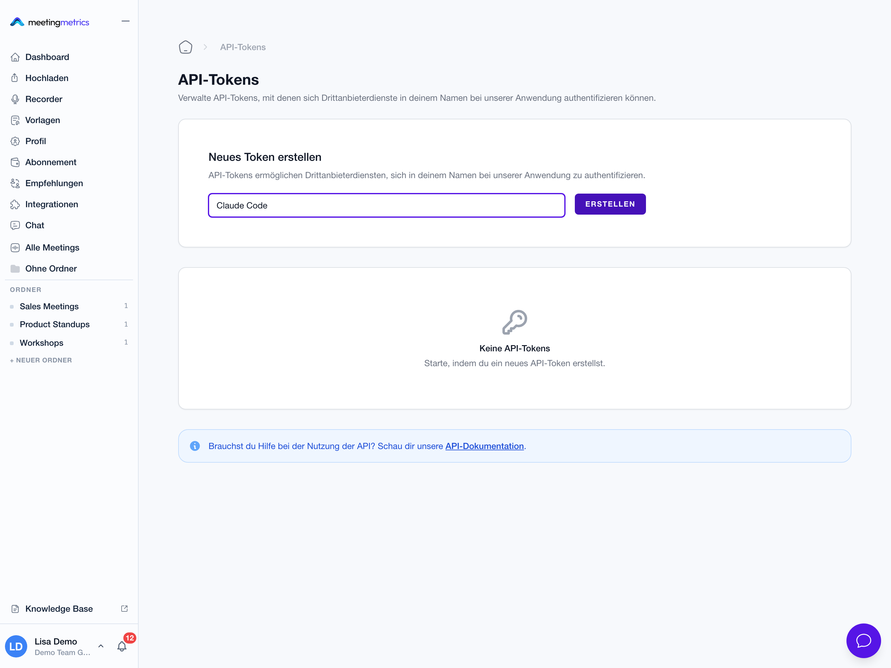Go to the Abonnement page
The image size is (891, 668).
coord(51,162)
